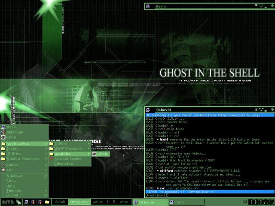This screenshot has width=275, height=206.
Task: Choose Run... from the start menu
Action: [x=24, y=180]
